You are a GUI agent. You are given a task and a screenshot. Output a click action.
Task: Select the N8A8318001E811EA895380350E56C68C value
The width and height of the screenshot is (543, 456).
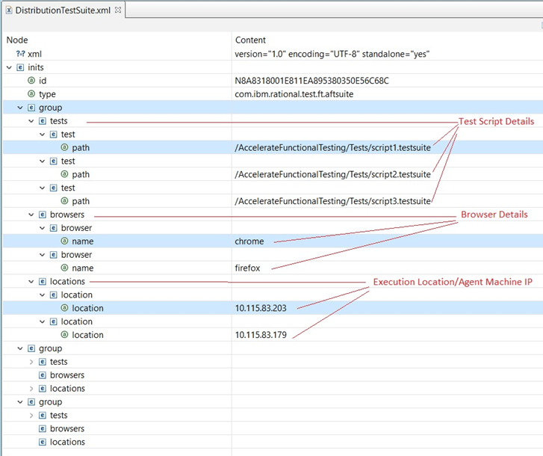pyautogui.click(x=311, y=81)
